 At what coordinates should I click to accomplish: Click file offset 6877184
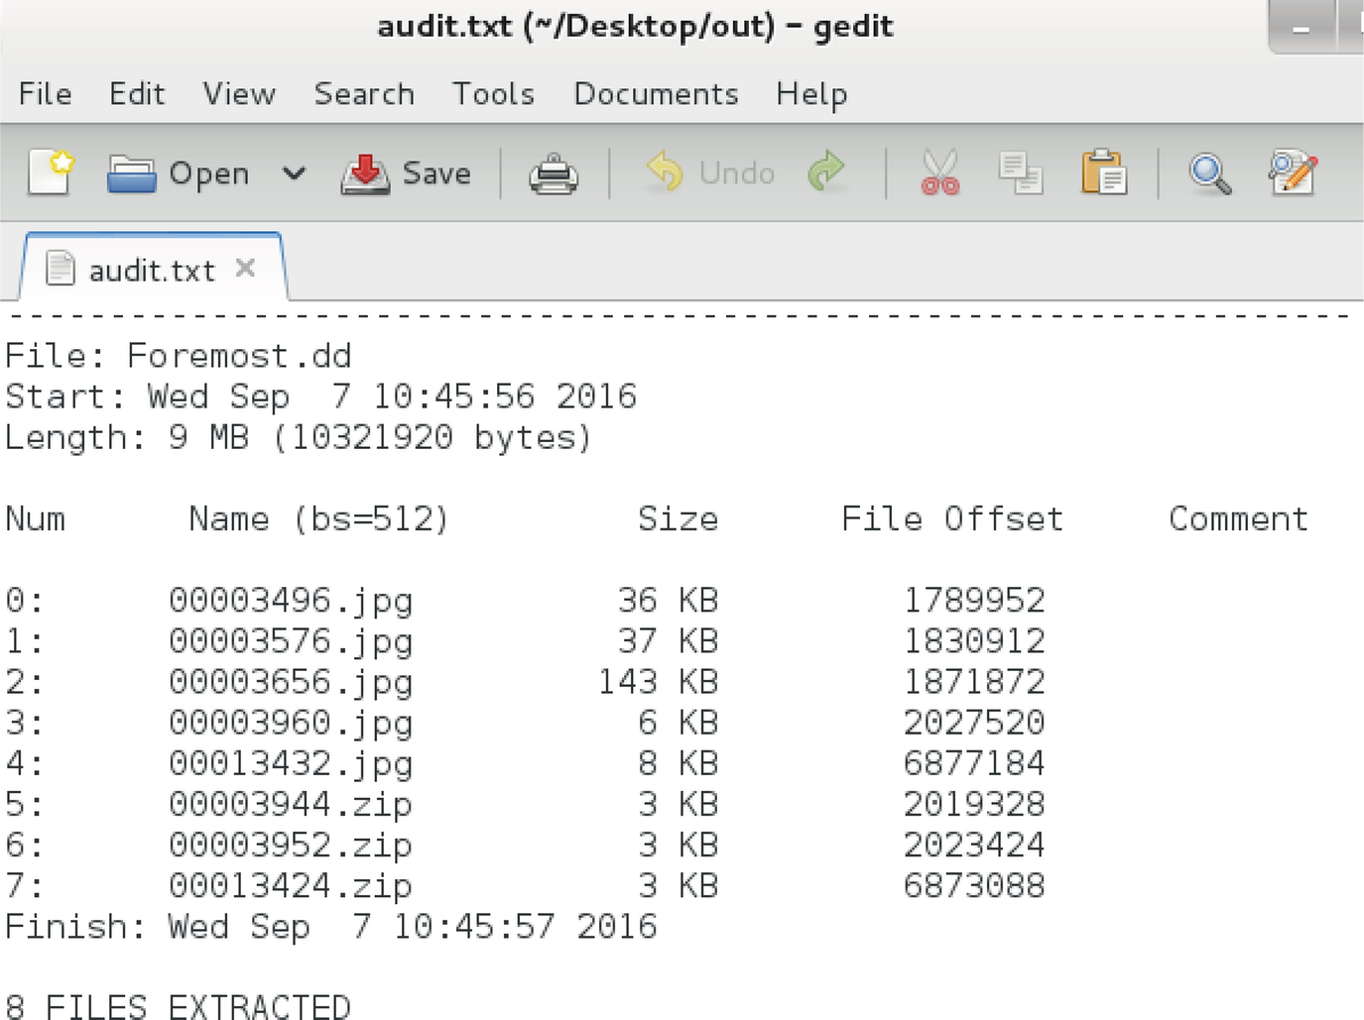coord(974,762)
